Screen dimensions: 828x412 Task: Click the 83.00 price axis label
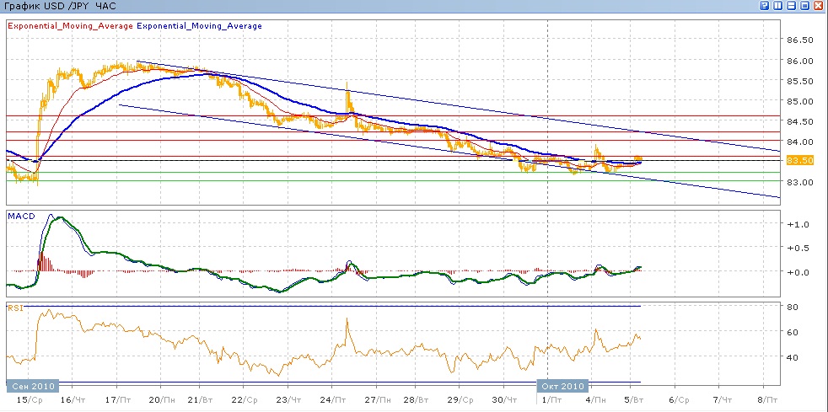pos(798,182)
